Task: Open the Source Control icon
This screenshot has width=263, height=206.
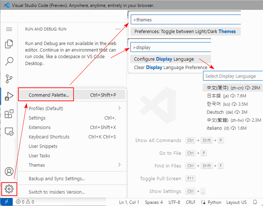Action: (9, 78)
